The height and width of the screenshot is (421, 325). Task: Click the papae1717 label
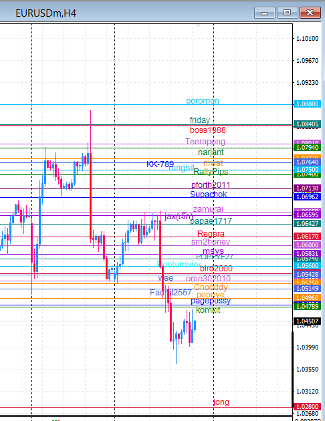211,221
